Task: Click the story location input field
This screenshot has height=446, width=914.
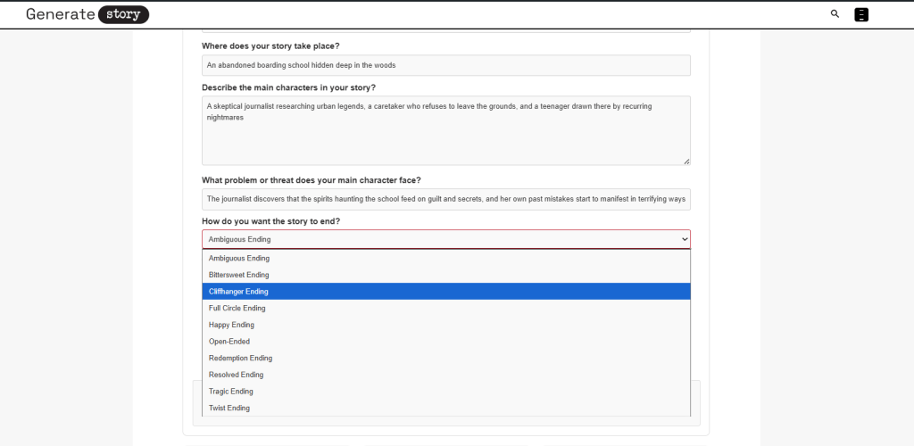Action: (445, 65)
